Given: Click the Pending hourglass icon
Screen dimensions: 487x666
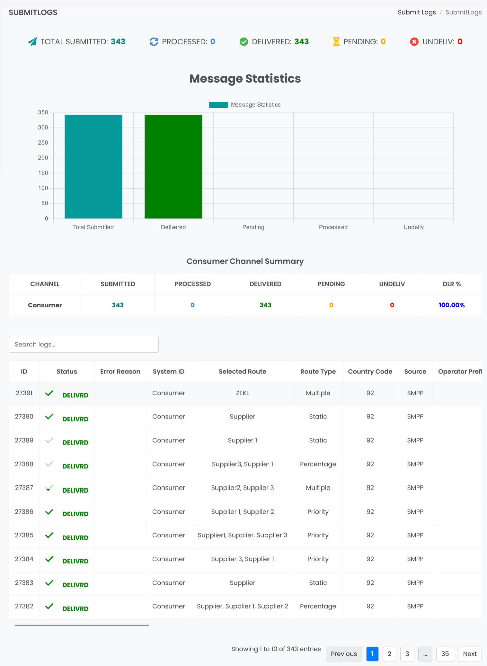Looking at the screenshot, I should coord(336,42).
